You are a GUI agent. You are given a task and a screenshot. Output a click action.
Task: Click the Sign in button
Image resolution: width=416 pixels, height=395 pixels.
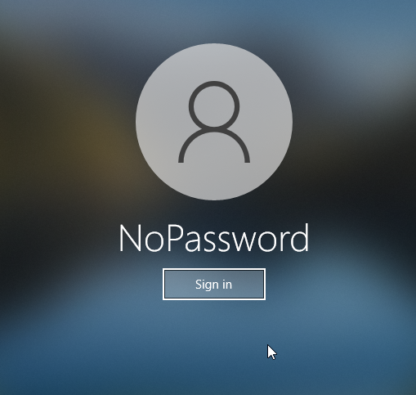[x=214, y=285]
